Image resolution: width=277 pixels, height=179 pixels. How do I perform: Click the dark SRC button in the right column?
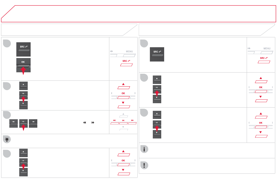157,54
